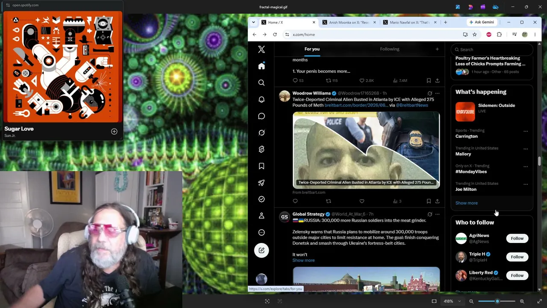The height and width of the screenshot is (308, 547).
Task: Add a timeline with the plus icon
Action: [437, 49]
